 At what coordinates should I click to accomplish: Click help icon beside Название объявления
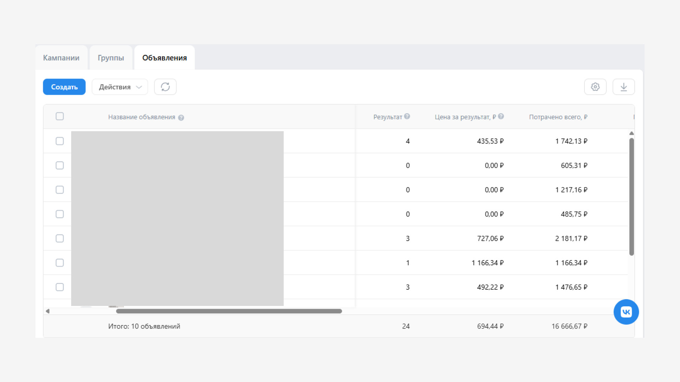tap(181, 118)
